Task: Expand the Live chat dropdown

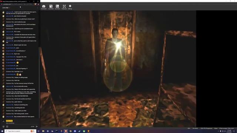Action: click(6, 8)
